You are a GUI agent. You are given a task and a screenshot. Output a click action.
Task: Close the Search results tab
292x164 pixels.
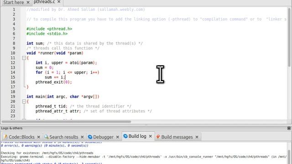(x=82, y=137)
